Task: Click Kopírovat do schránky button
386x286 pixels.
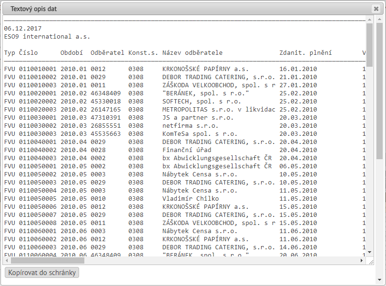Action: (42, 273)
